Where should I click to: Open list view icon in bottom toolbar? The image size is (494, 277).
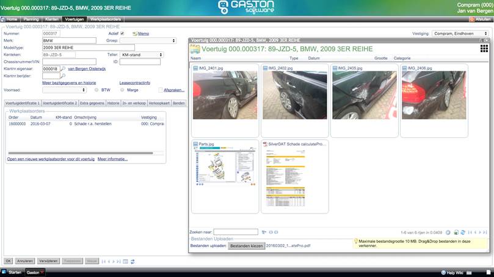(125, 261)
